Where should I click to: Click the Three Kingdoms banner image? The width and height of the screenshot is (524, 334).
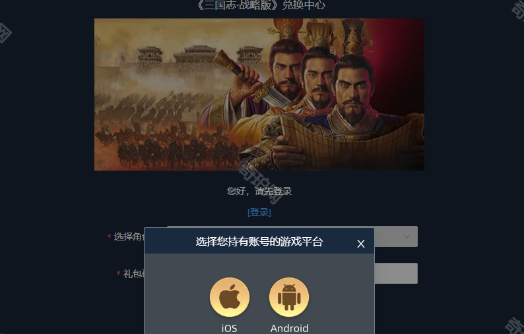coord(259,94)
